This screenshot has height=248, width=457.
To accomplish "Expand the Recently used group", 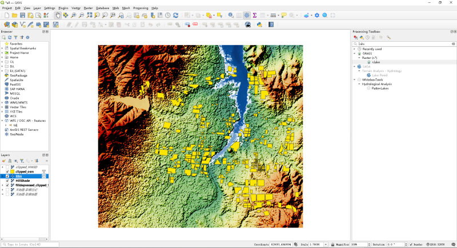I will [x=355, y=49].
